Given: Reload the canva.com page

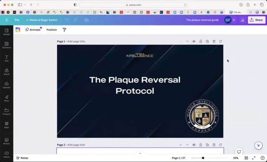Looking at the screenshot, I should (x=185, y=5).
